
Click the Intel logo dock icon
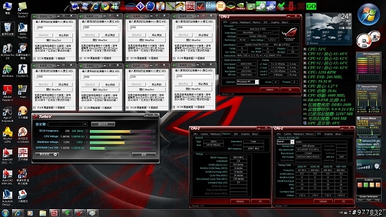130,6
